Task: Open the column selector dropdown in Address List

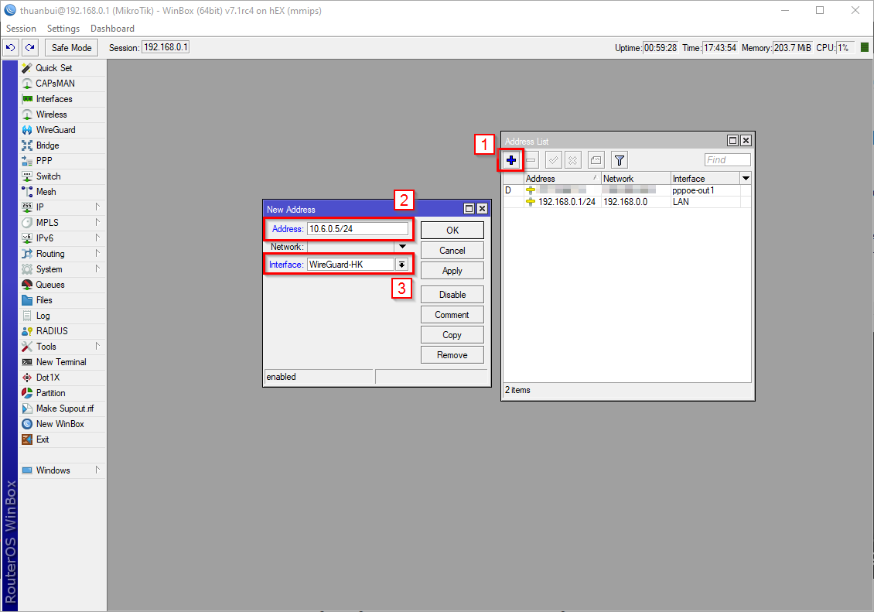Action: [x=746, y=179]
